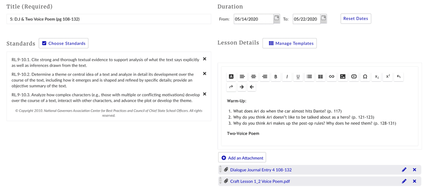Open the special characters omega icon

[x=365, y=76]
